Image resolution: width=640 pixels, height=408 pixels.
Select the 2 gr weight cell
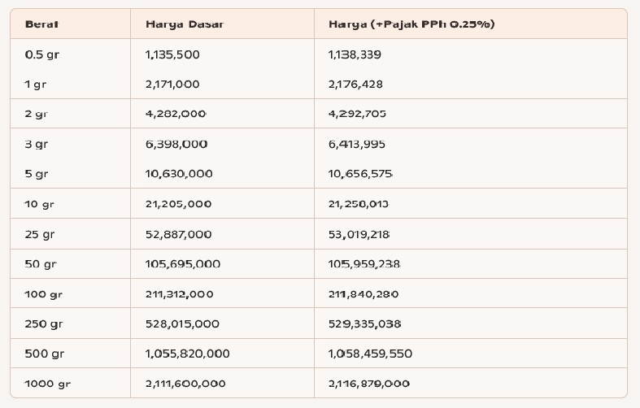click(x=36, y=114)
